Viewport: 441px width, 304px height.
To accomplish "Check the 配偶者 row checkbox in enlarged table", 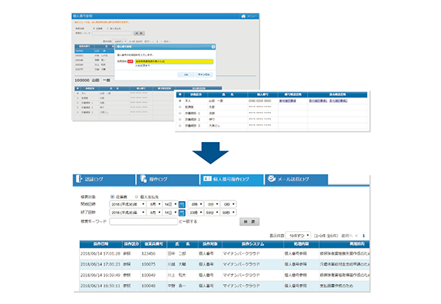I will point(180,107).
